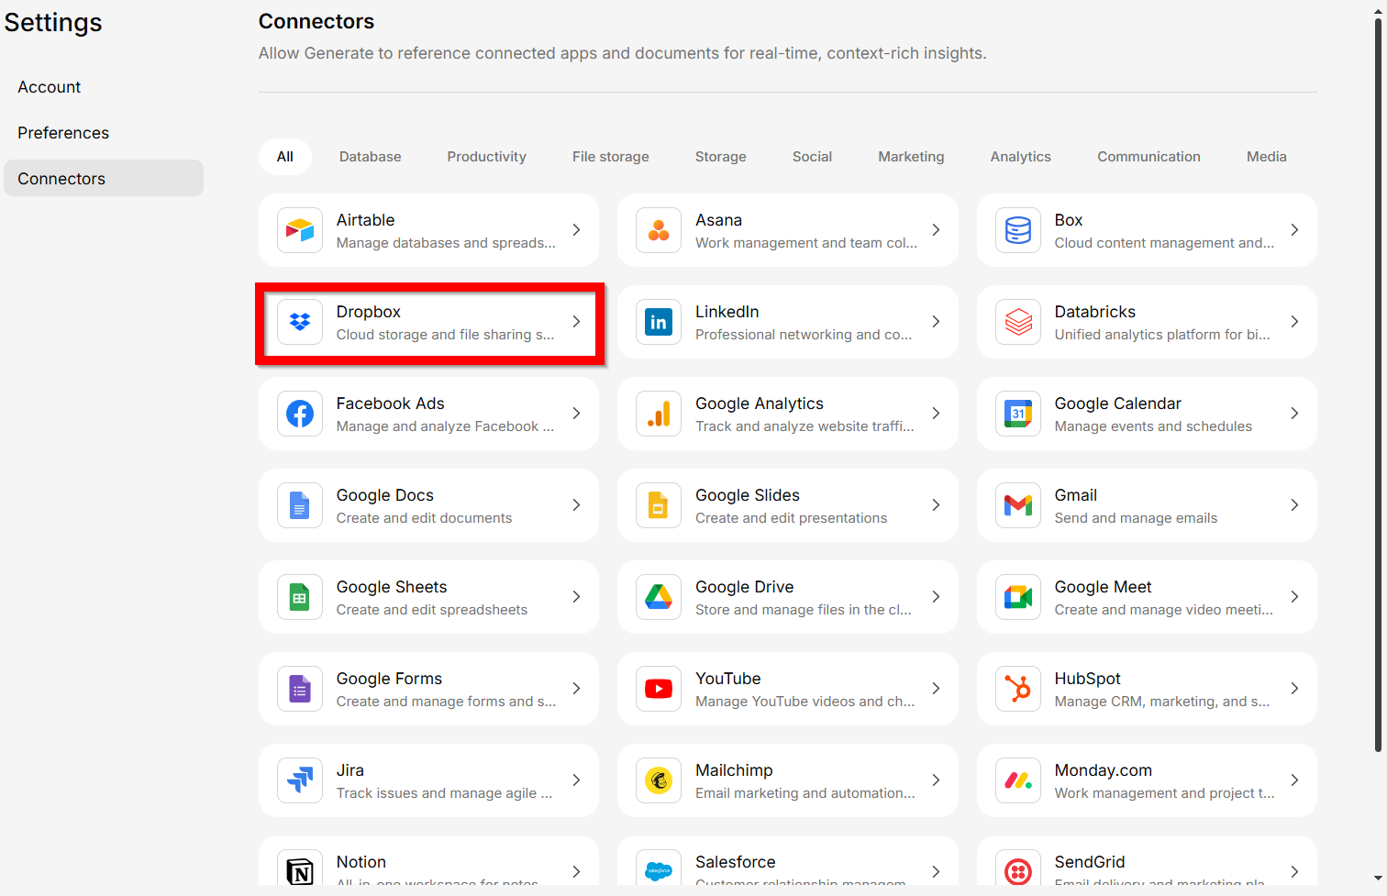Screen dimensions: 1387x896
Task: Open the Google Sheets connector card
Action: 428,597
